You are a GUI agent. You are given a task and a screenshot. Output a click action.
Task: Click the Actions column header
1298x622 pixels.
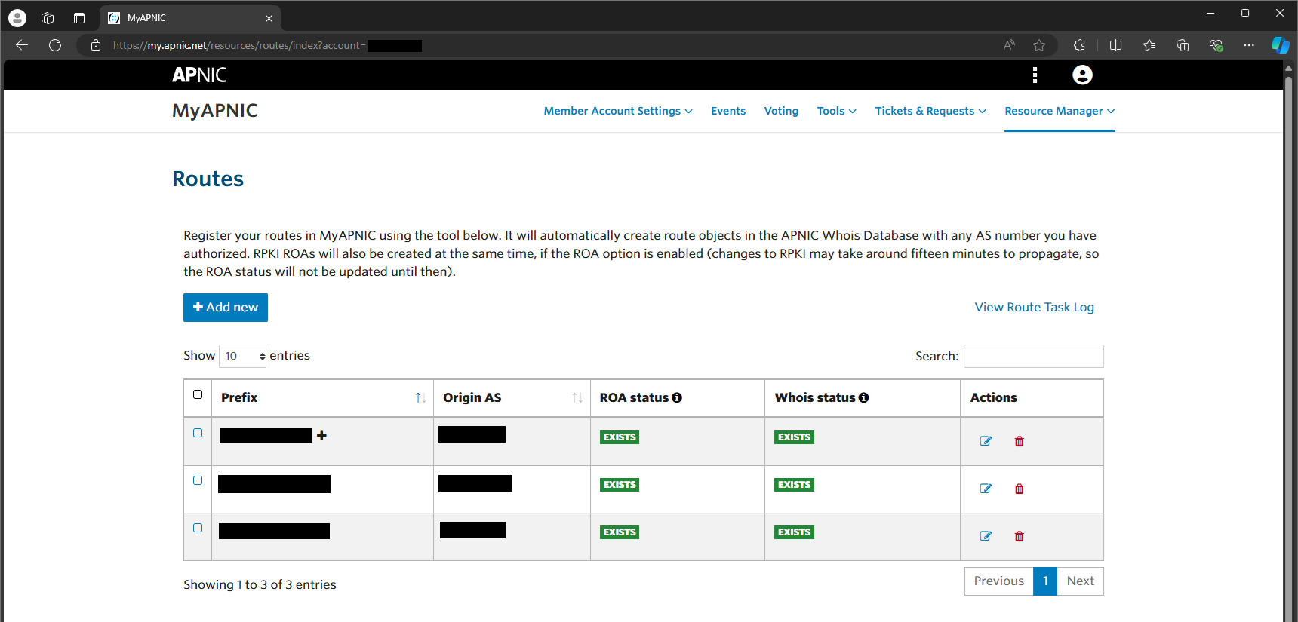click(x=993, y=397)
